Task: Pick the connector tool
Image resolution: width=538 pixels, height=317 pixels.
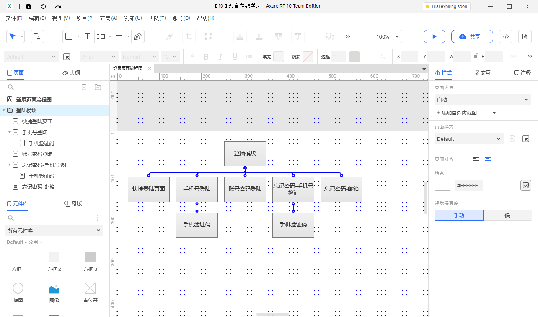Action: 37,36
